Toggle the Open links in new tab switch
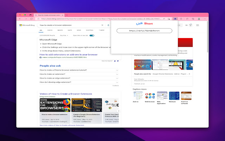 [x=92, y=35]
